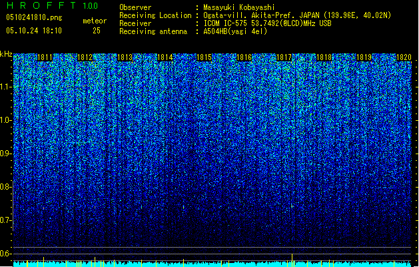Image resolution: width=419 pixels, height=267 pixels.
Task: Click the 1813 time marker
Action: (125, 57)
